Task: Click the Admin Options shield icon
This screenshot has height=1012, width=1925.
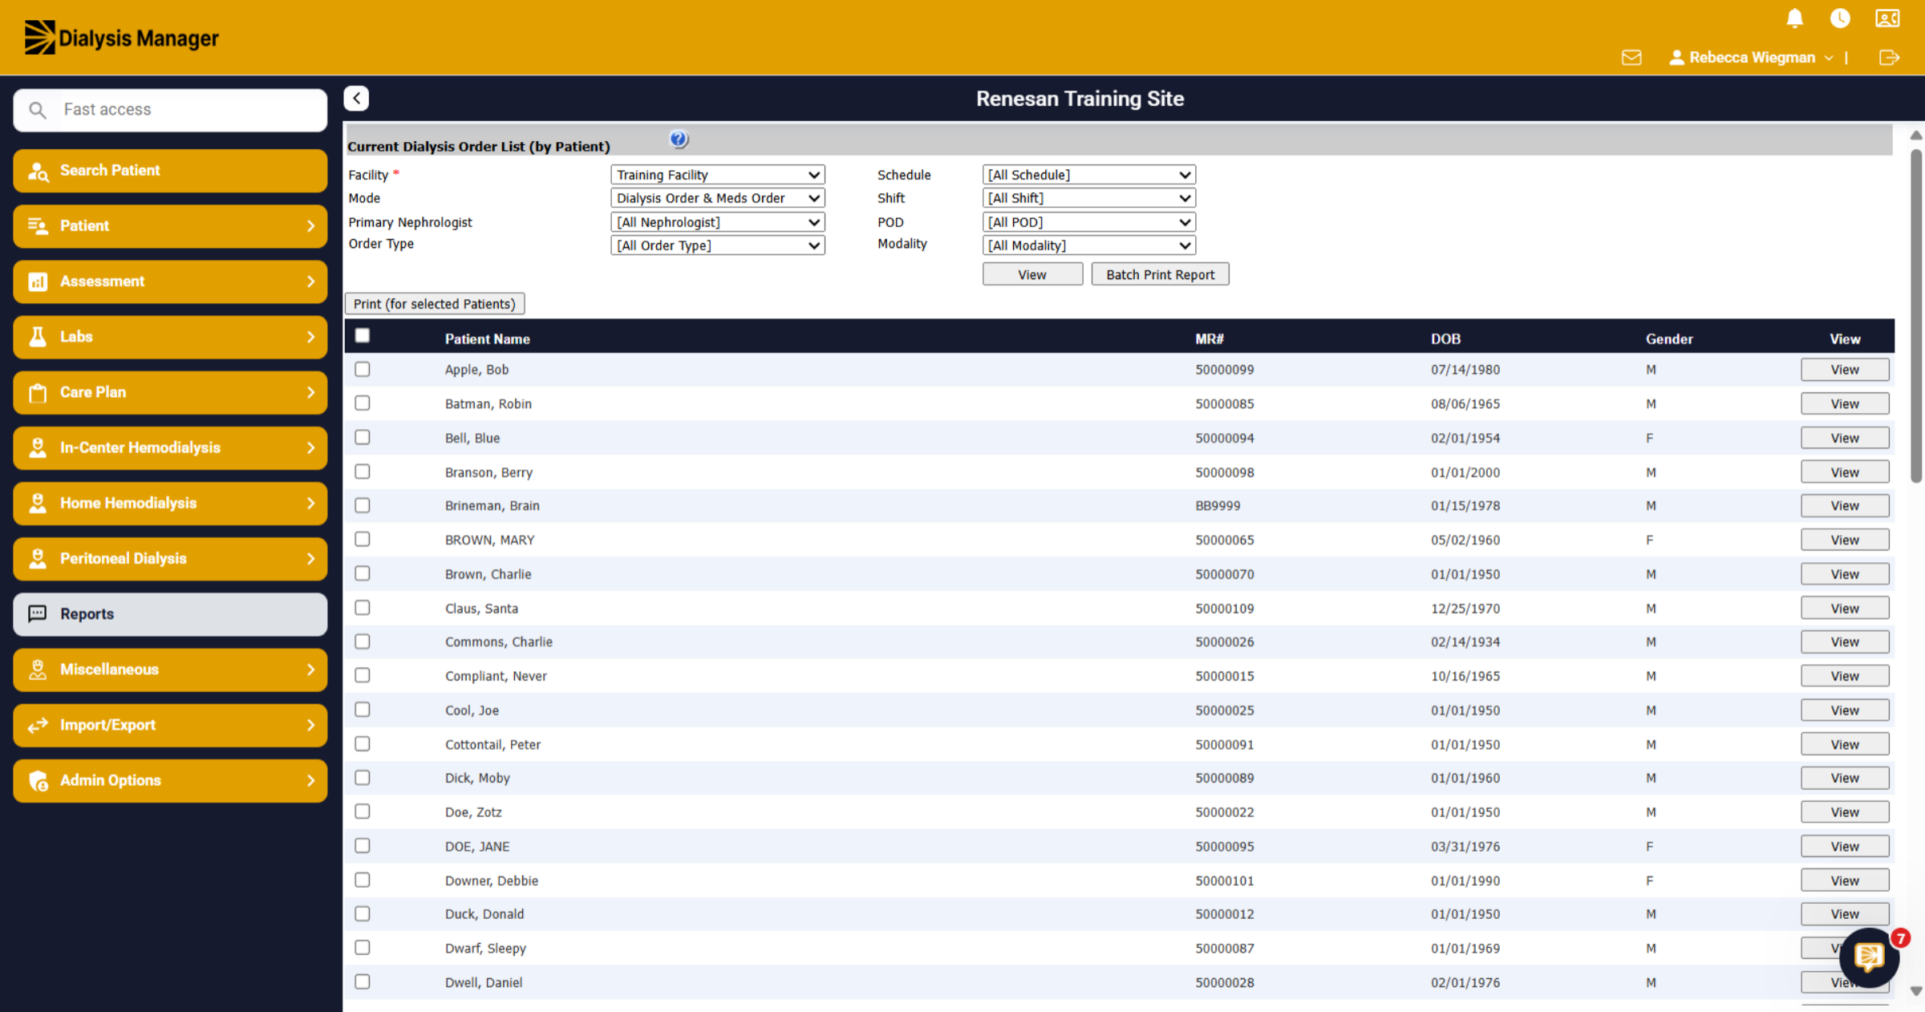Action: pyautogui.click(x=38, y=781)
